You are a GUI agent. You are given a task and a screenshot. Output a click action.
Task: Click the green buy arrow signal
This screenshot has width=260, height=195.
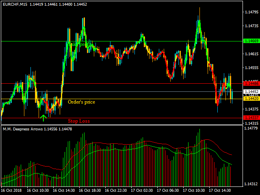point(43,118)
